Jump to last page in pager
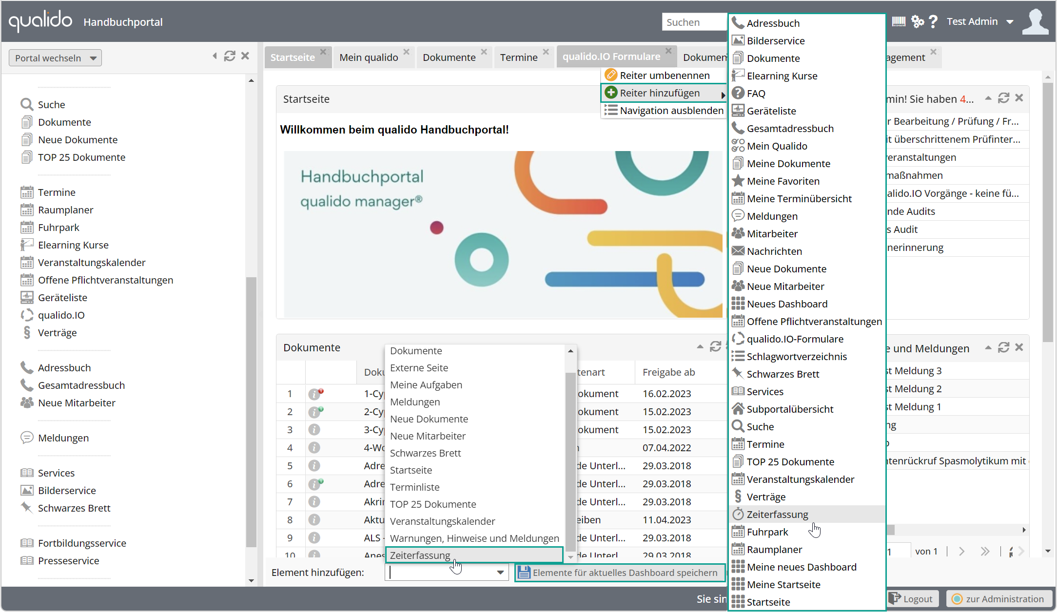 coord(985,551)
